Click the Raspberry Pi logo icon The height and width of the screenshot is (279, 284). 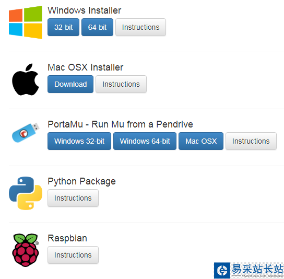coord(26,250)
